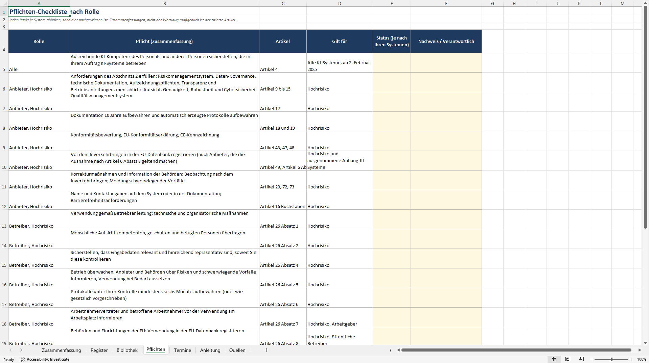Click next sheet navigation arrow
Image resolution: width=649 pixels, height=363 pixels.
(x=21, y=350)
